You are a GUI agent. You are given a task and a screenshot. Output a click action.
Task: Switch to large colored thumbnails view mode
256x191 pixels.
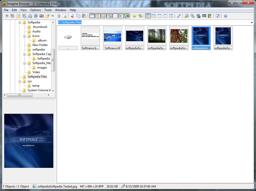(x=148, y=16)
